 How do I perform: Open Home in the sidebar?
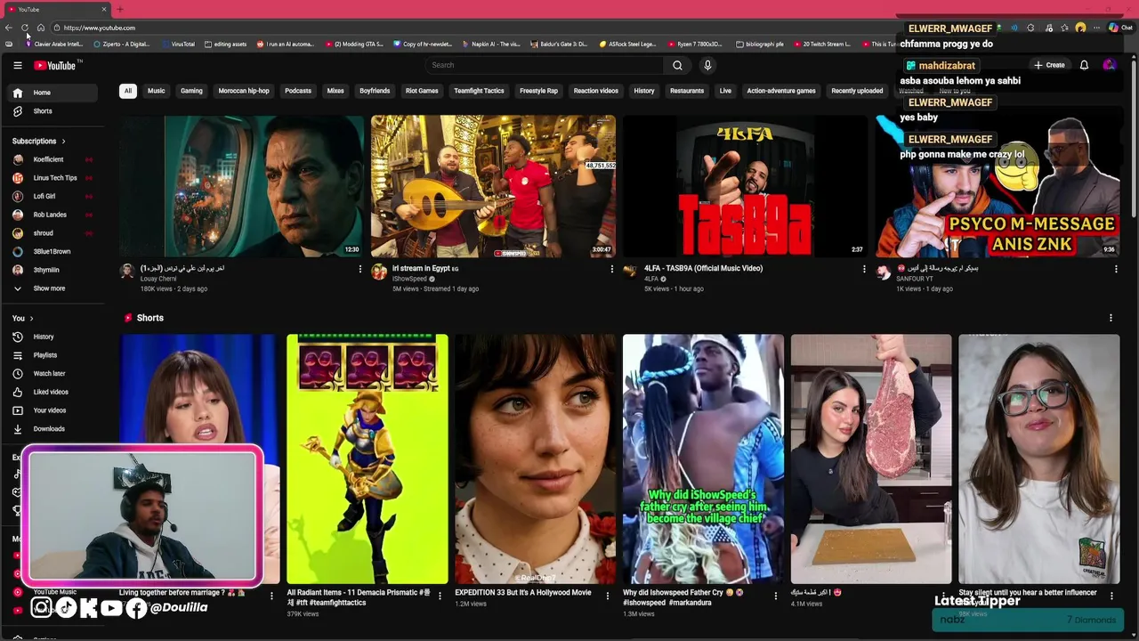click(53, 93)
